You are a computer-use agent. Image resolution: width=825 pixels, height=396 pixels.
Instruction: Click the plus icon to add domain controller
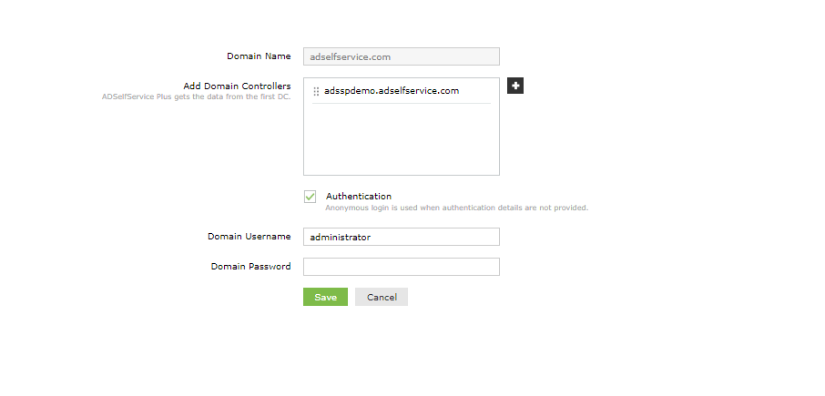tap(515, 86)
